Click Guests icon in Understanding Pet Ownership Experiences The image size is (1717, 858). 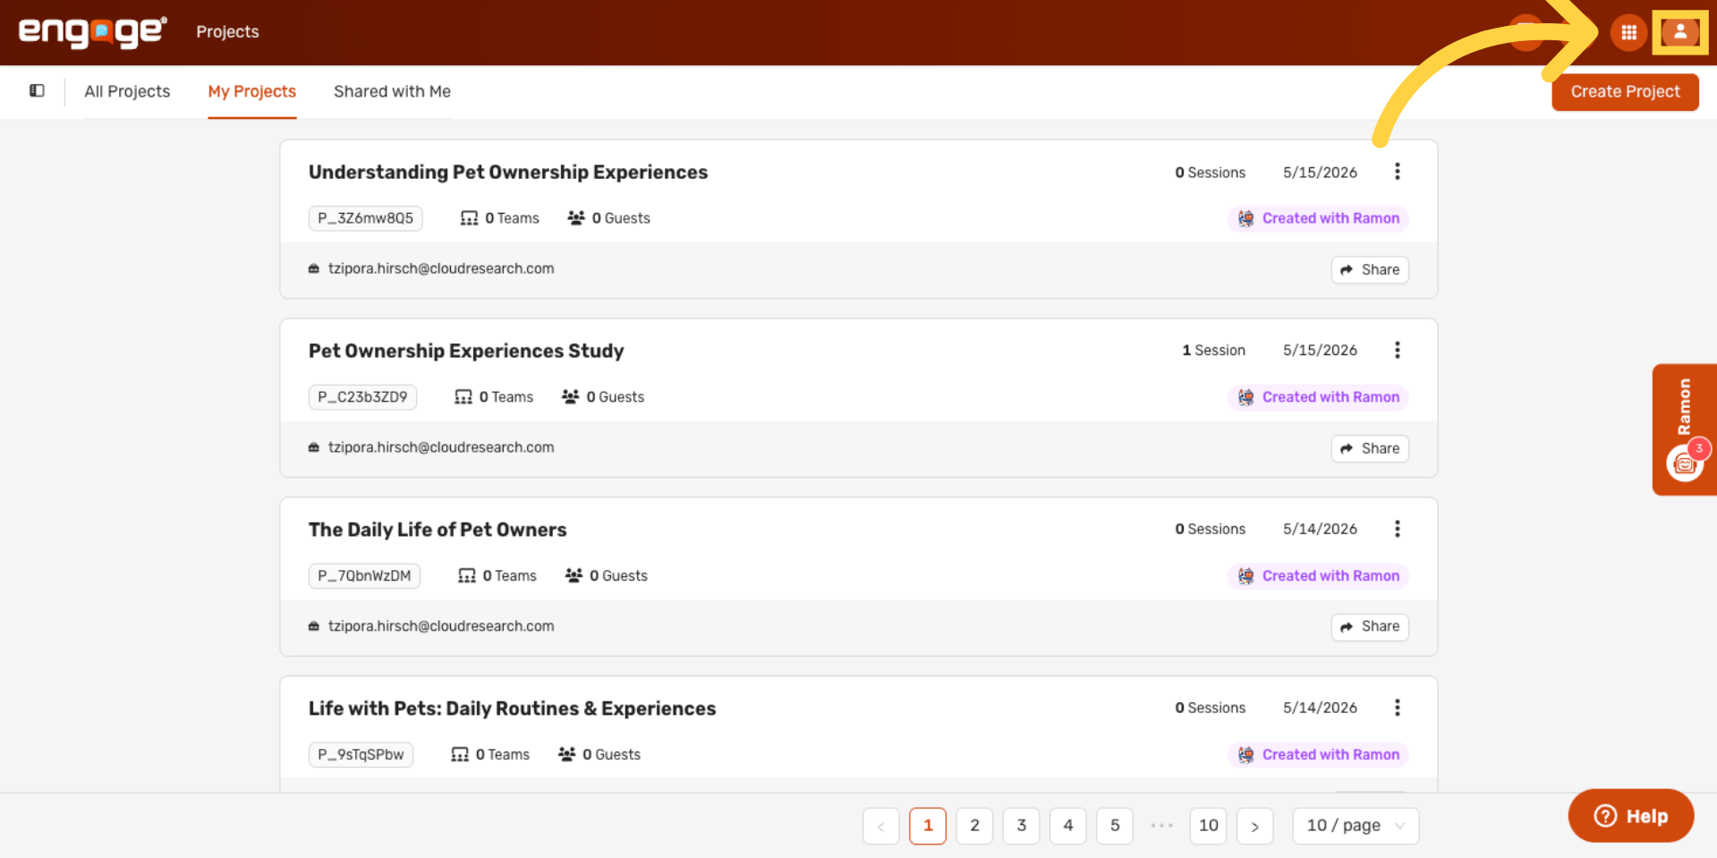576,218
